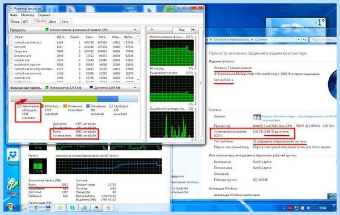Viewport: 340px width, 215px height.
Task: Click the process list scrollbar up arrow
Action: [138, 36]
